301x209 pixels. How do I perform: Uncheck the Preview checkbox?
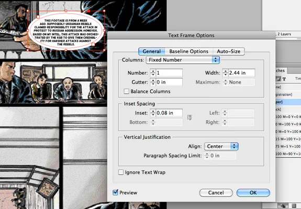tap(115, 192)
